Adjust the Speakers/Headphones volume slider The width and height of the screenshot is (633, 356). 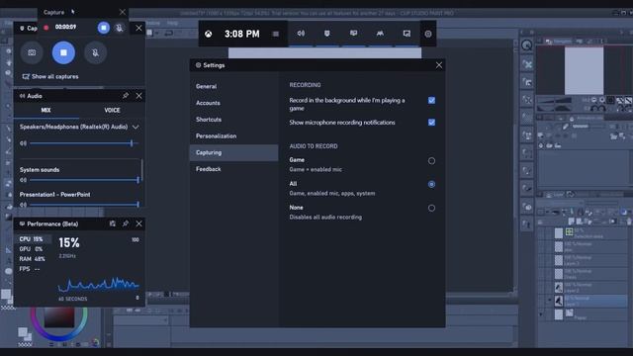[x=84, y=143]
